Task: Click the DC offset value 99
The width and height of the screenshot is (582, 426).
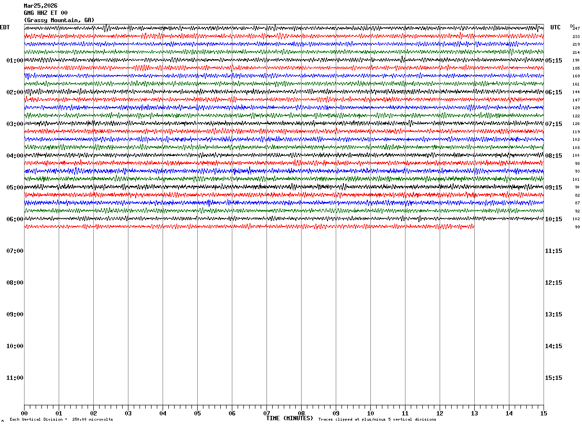Action: (577, 227)
